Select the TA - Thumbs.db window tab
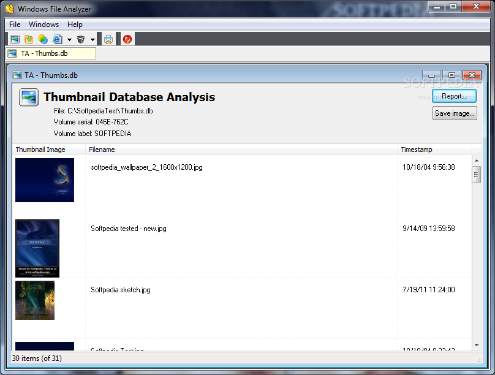This screenshot has height=375, width=495. 51,53
